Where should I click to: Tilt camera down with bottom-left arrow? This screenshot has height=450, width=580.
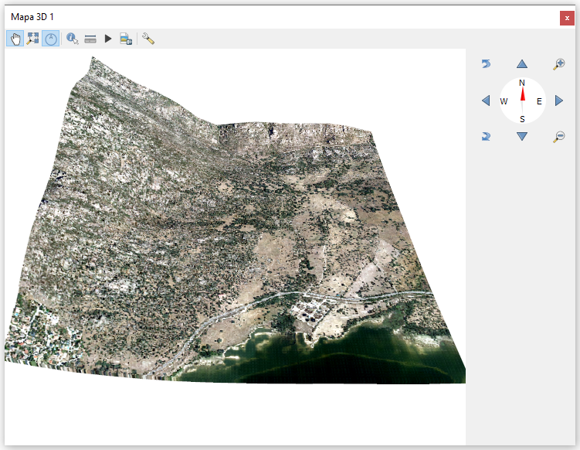pyautogui.click(x=486, y=137)
